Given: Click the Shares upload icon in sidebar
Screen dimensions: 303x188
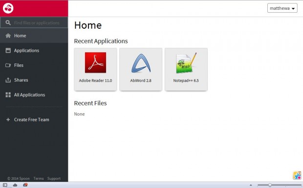Looking at the screenshot, I should point(8,80).
